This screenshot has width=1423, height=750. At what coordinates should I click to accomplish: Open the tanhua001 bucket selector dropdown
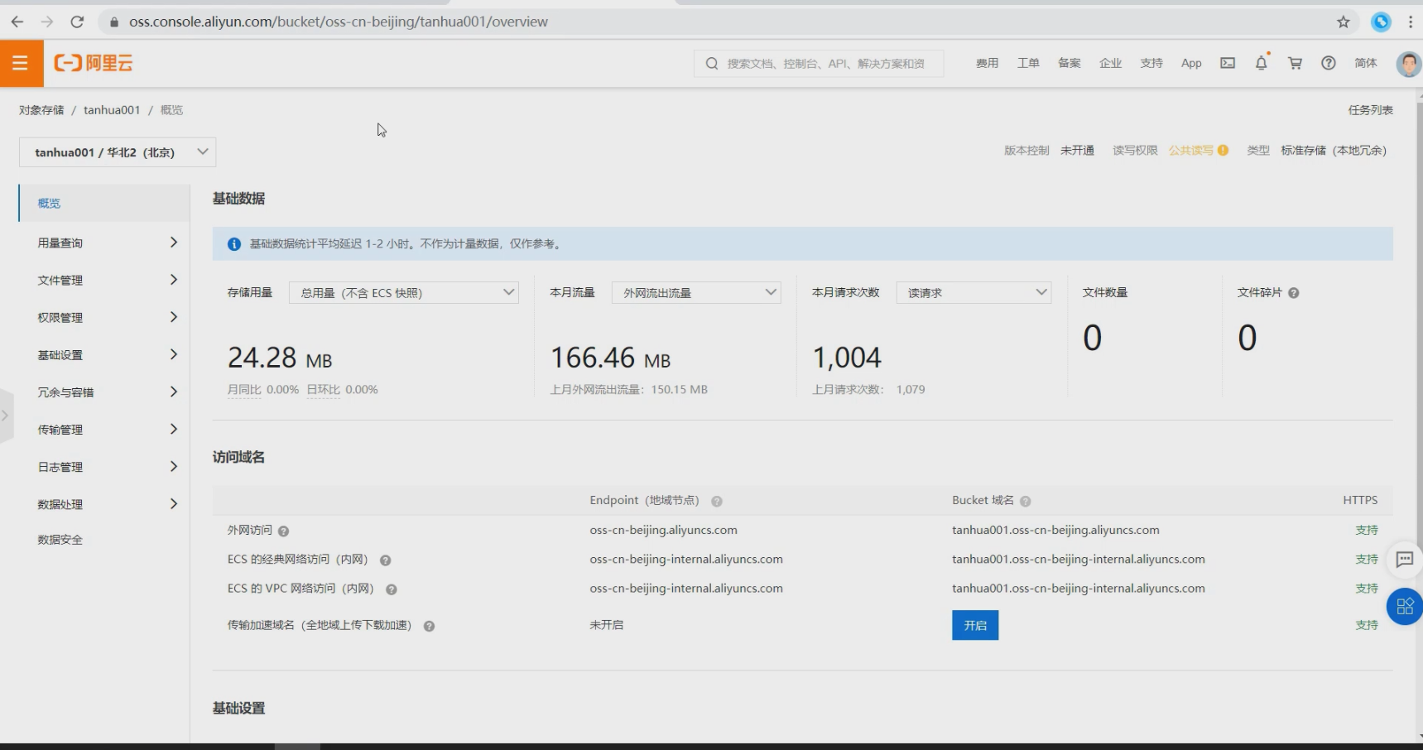pos(118,152)
